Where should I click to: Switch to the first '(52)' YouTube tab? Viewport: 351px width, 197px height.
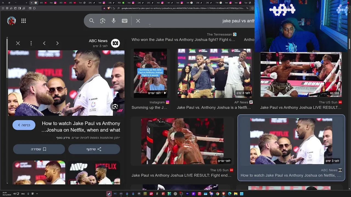[x=43, y=3]
